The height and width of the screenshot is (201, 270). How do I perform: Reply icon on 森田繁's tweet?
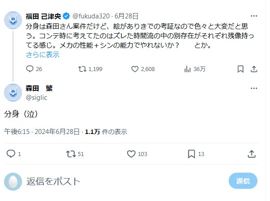click(11, 154)
